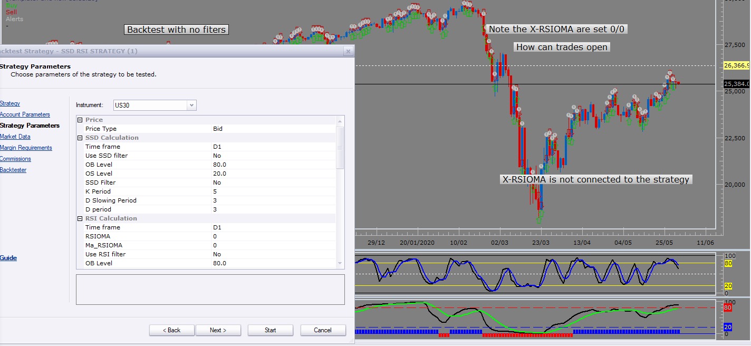The image size is (751, 346).
Task: Click the Start button
Action: (271, 330)
